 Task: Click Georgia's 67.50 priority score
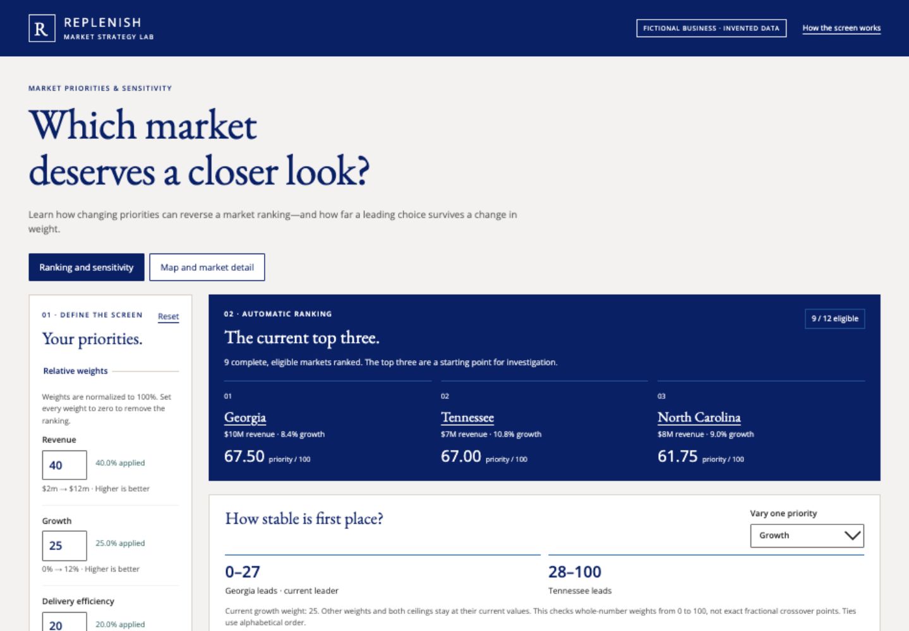[x=244, y=456]
